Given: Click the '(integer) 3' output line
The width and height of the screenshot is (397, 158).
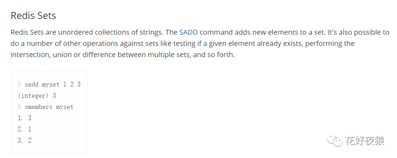Looking at the screenshot, I should pyautogui.click(x=36, y=96).
